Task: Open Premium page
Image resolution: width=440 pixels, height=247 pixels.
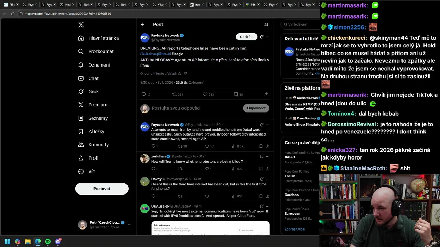Action: pyautogui.click(x=93, y=105)
